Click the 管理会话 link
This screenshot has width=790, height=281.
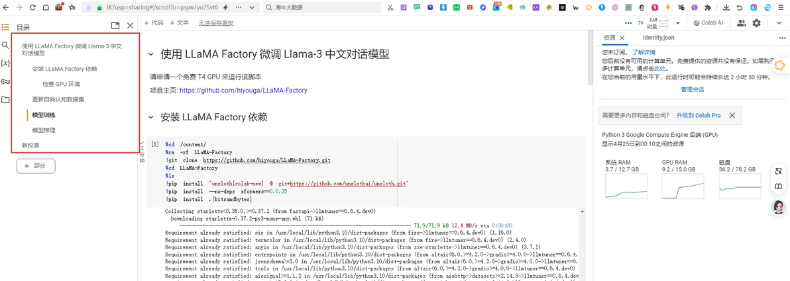click(693, 89)
